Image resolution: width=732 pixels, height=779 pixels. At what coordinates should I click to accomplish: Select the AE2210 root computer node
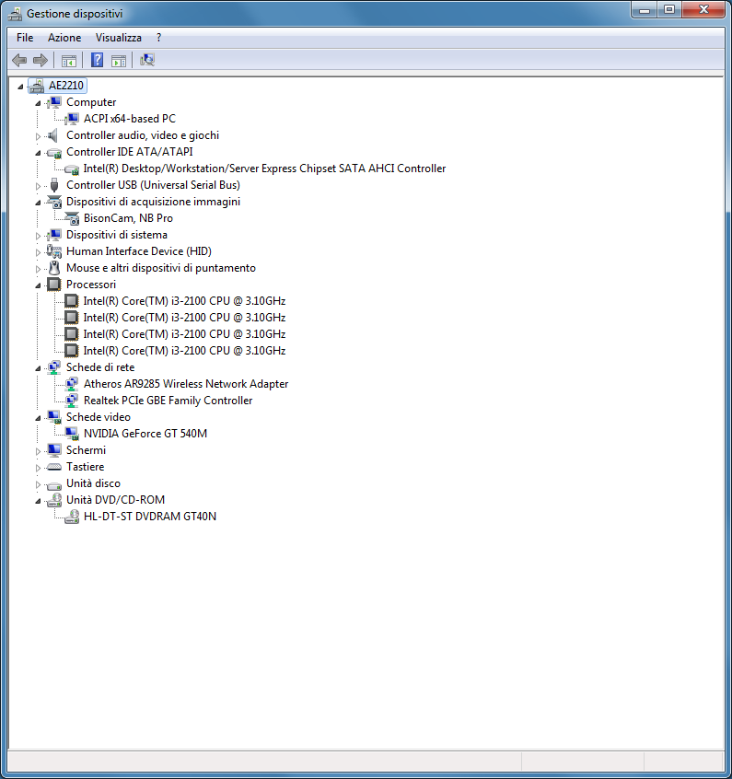click(x=65, y=86)
